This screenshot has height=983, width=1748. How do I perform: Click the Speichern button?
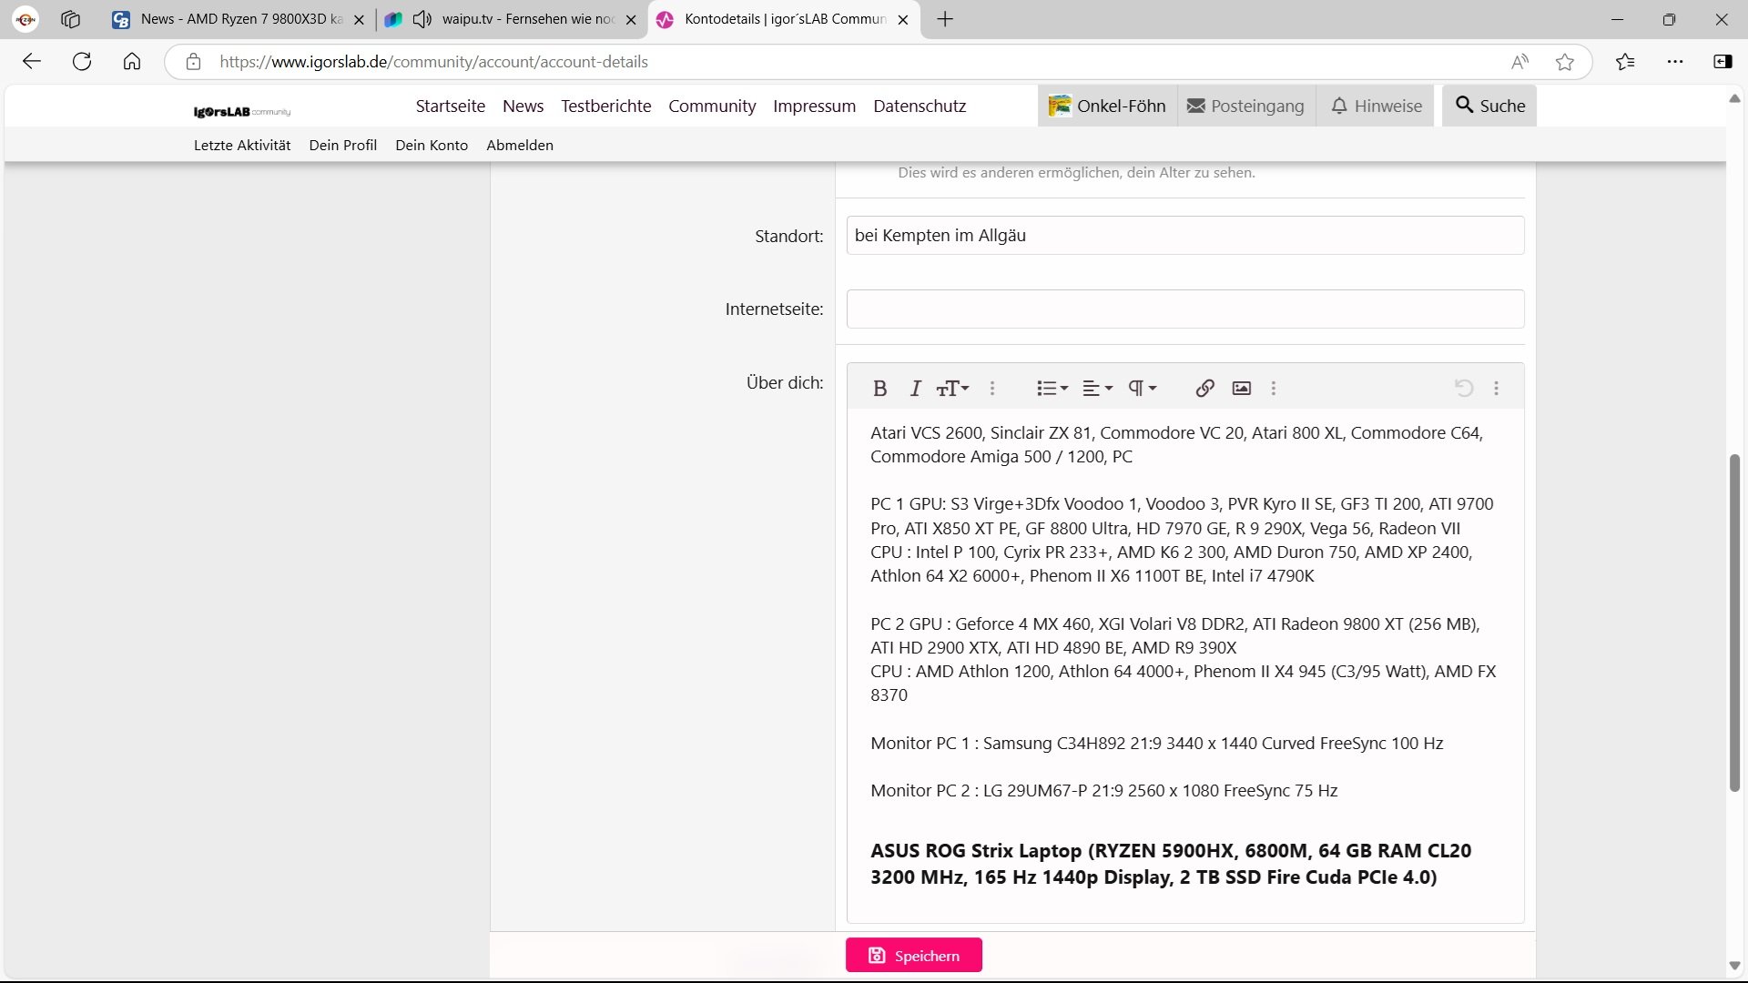tap(913, 956)
